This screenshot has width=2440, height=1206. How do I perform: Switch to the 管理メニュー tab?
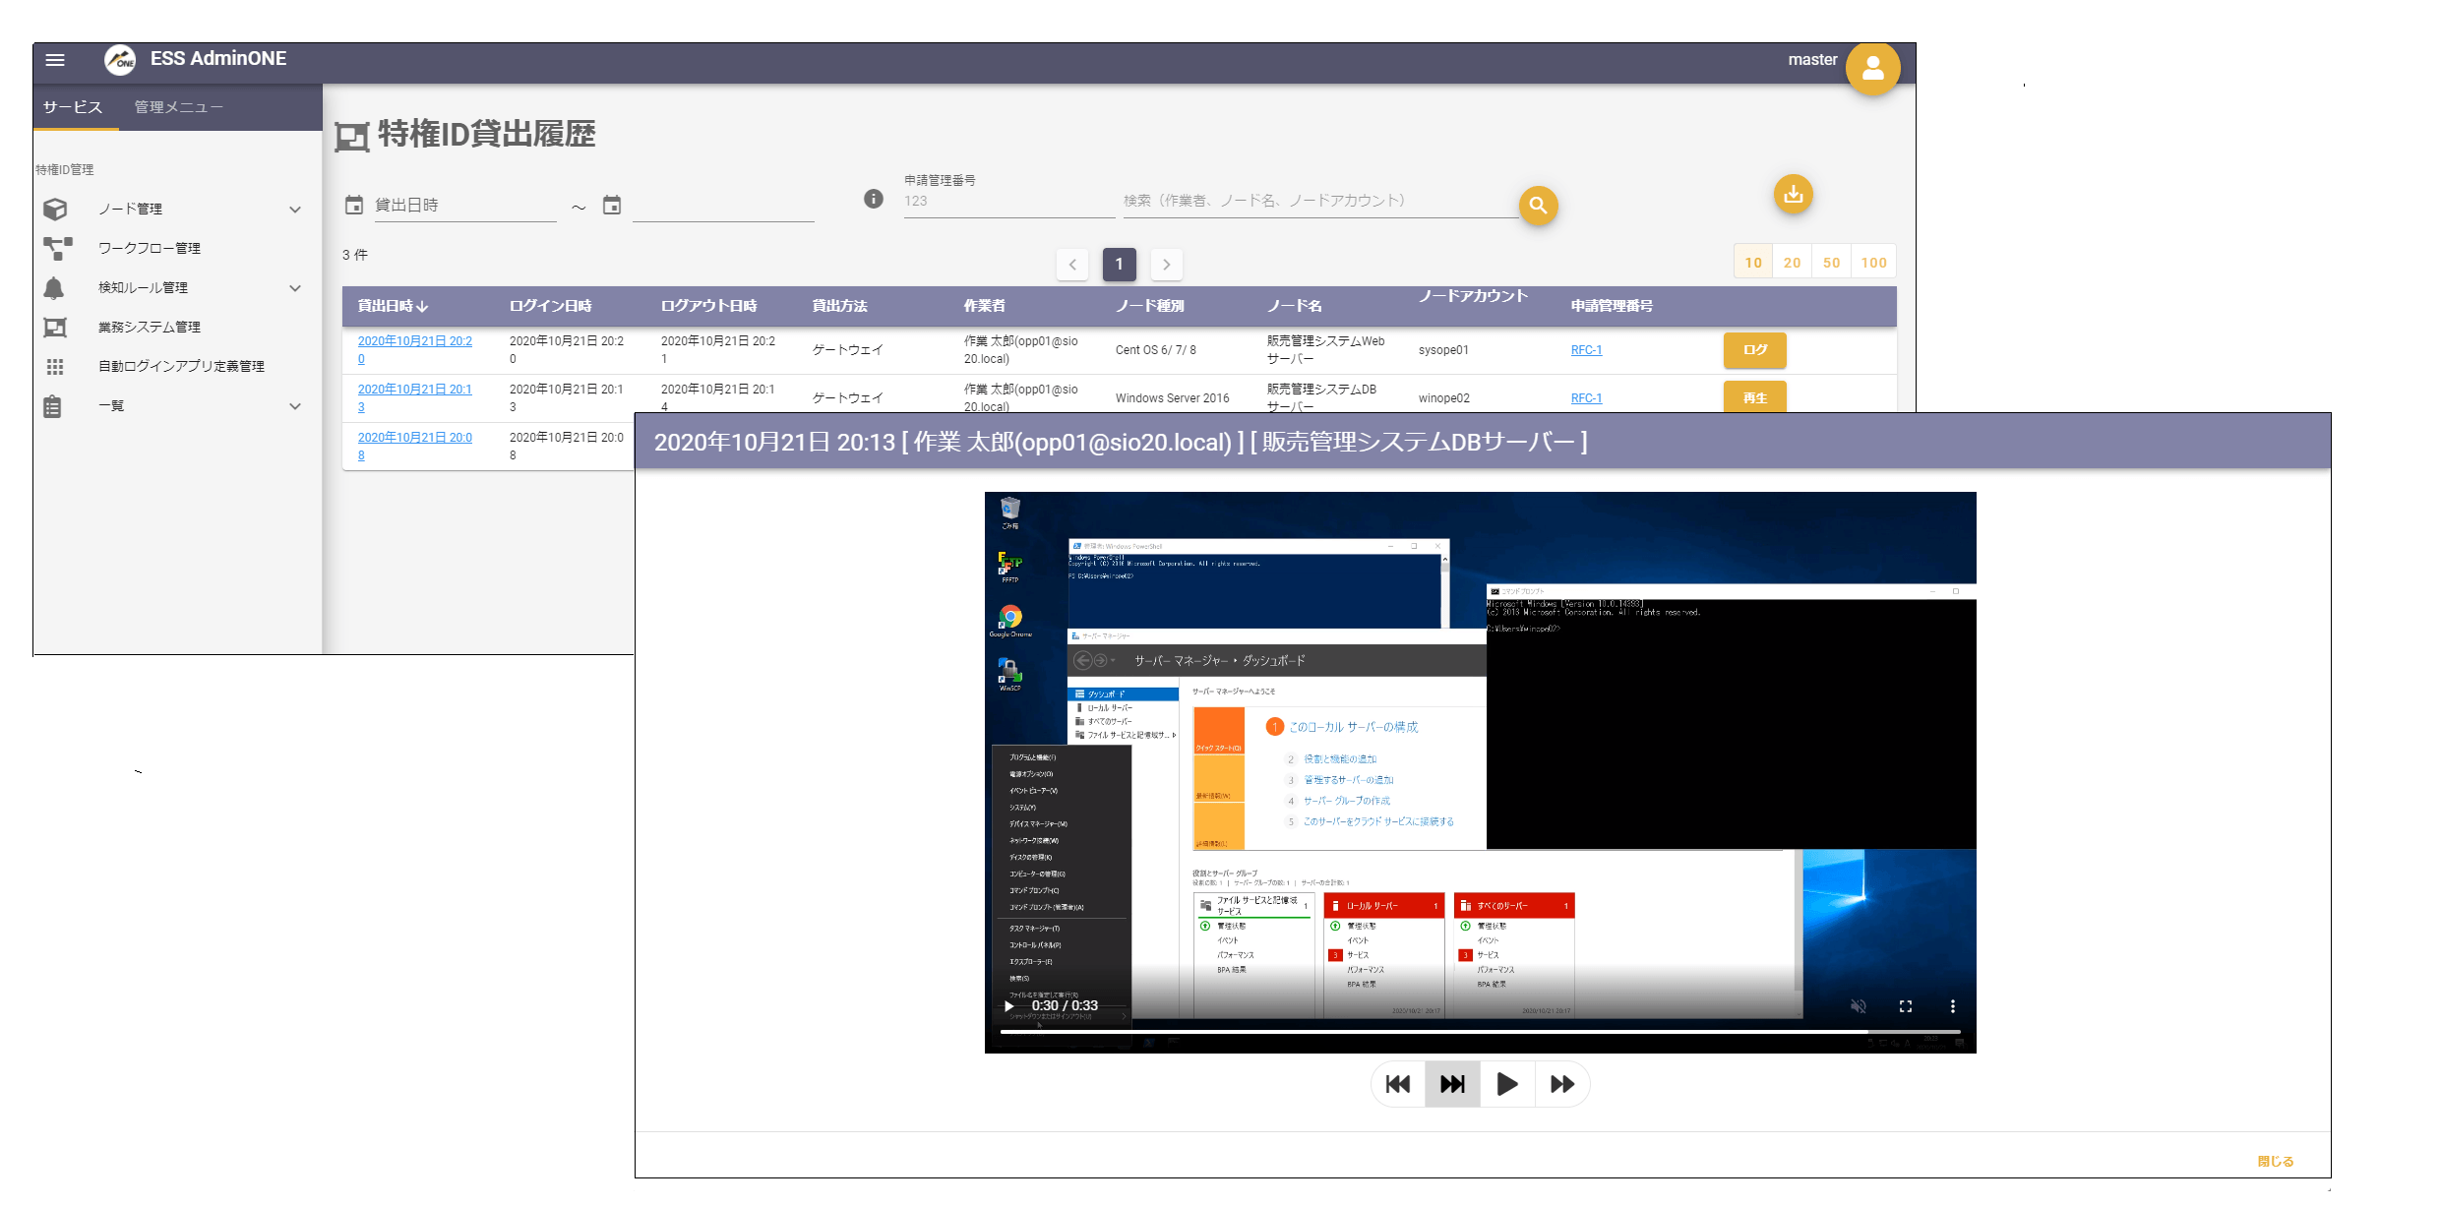tap(178, 107)
